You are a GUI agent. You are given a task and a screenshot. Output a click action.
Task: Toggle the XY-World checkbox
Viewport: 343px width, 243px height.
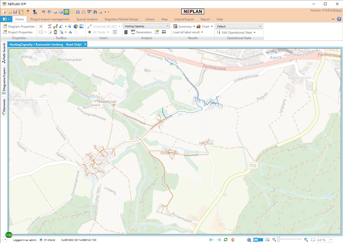pos(41,240)
